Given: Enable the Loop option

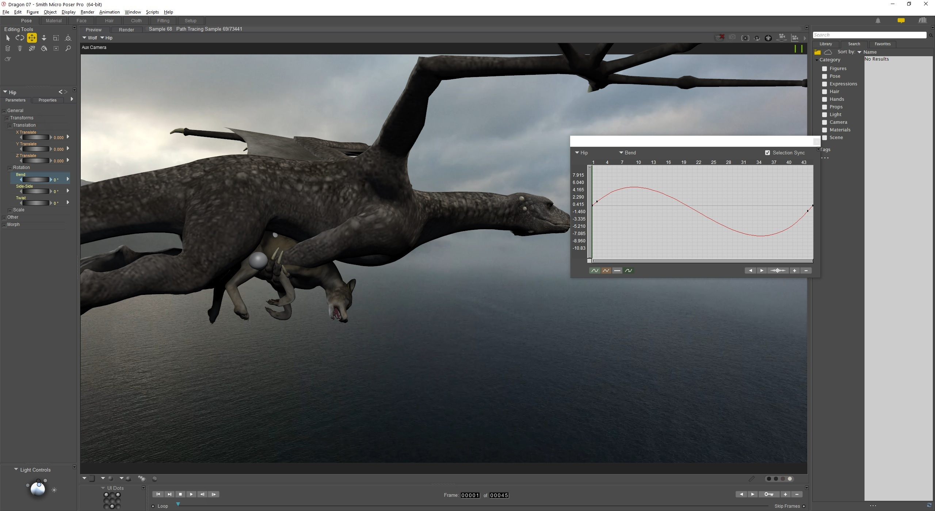Looking at the screenshot, I should 153,506.
